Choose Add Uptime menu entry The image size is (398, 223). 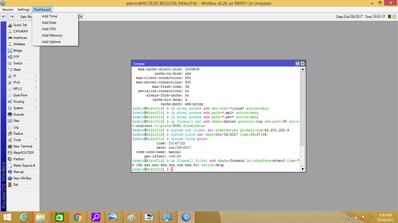click(51, 42)
